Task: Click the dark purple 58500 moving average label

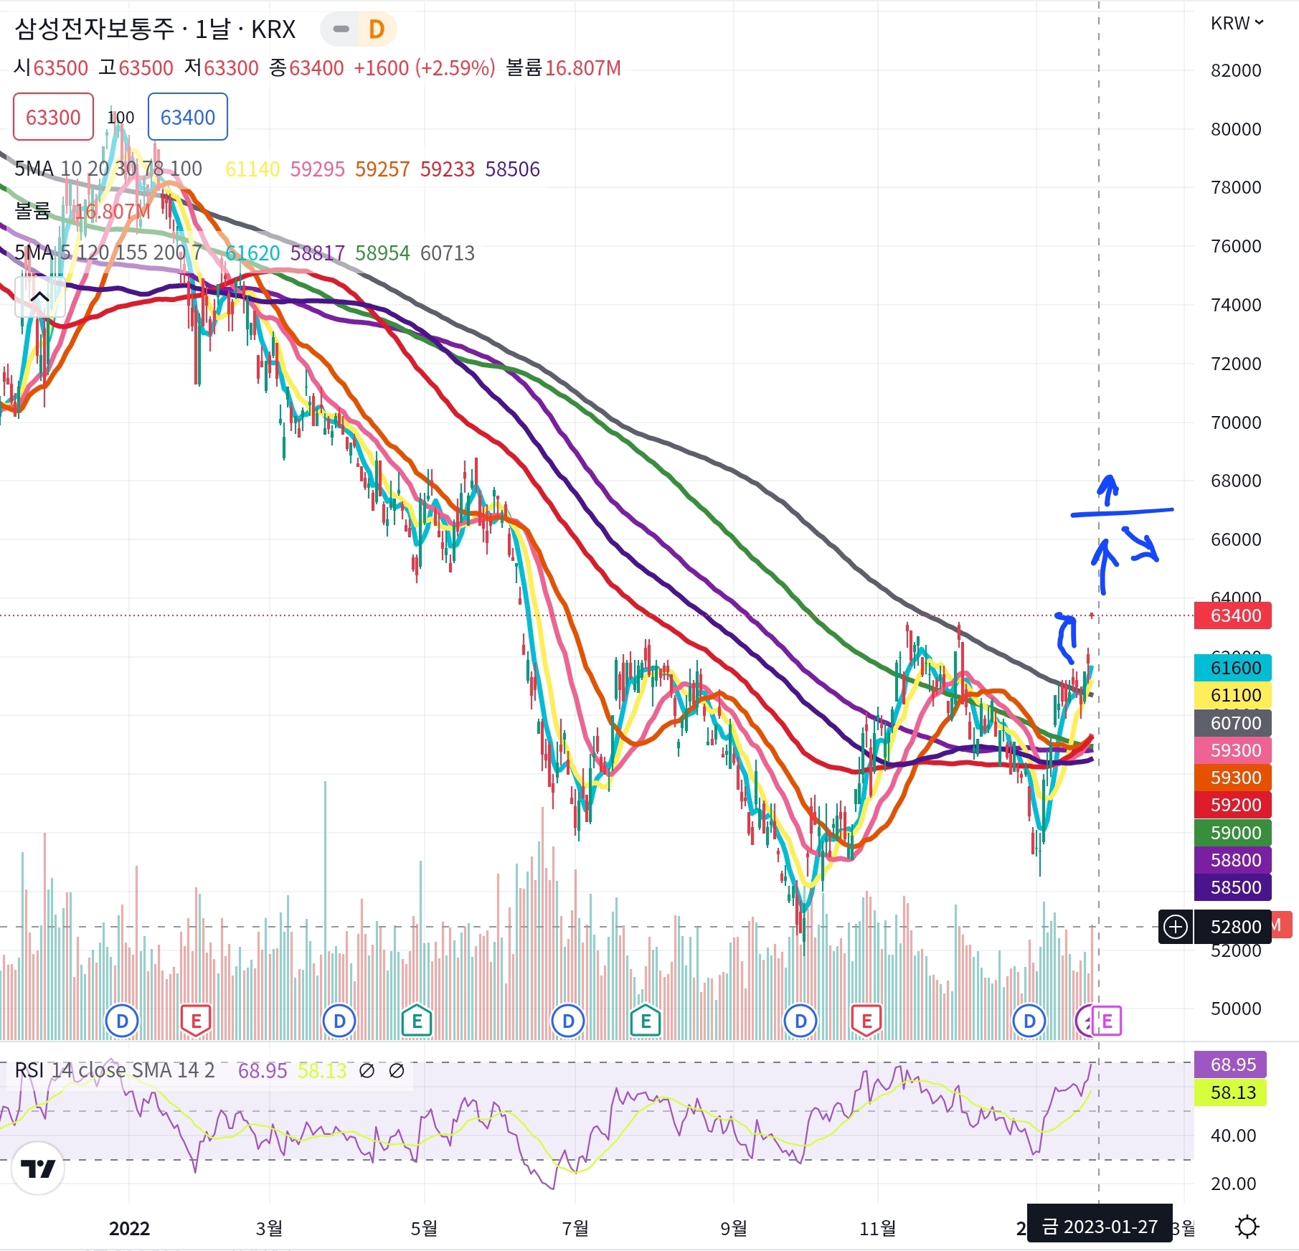Action: pyautogui.click(x=1233, y=887)
